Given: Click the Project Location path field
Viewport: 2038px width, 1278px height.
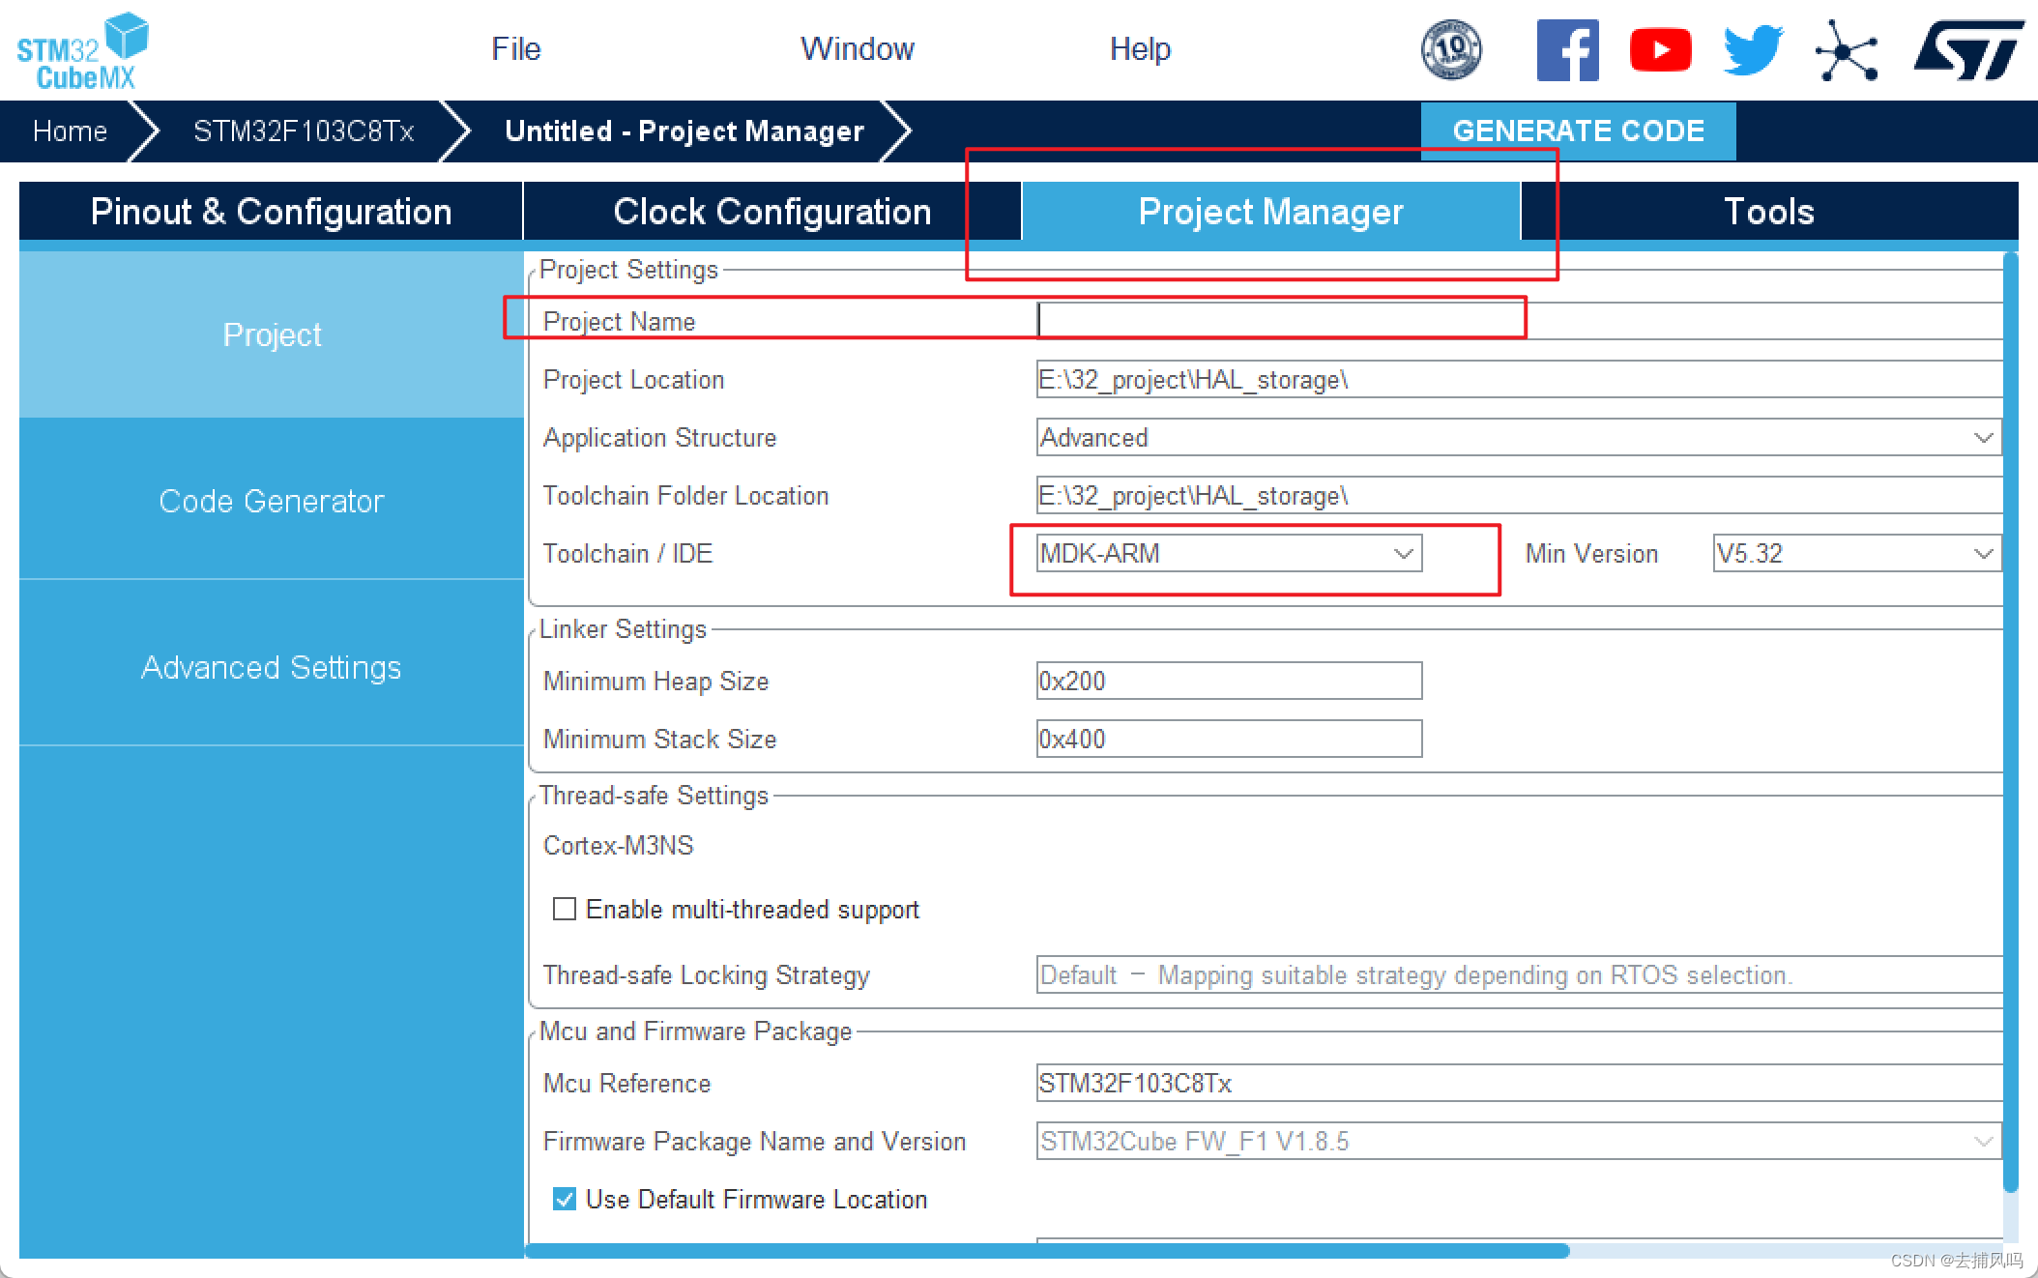Looking at the screenshot, I should tap(1519, 379).
